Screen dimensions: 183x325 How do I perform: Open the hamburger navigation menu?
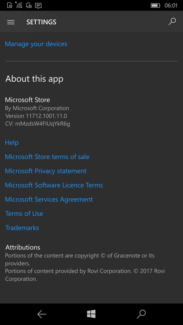click(x=11, y=22)
